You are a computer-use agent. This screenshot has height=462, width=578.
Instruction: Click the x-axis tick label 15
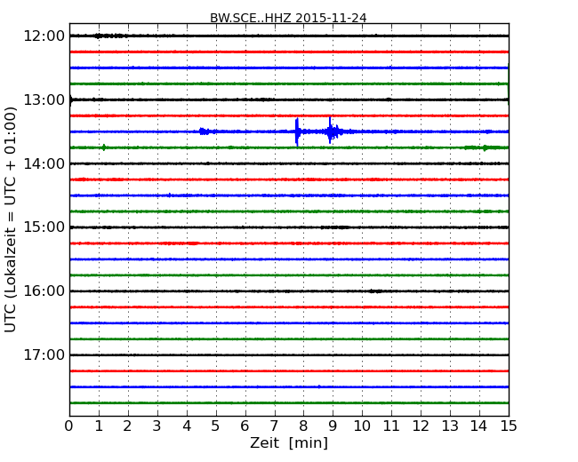508,426
